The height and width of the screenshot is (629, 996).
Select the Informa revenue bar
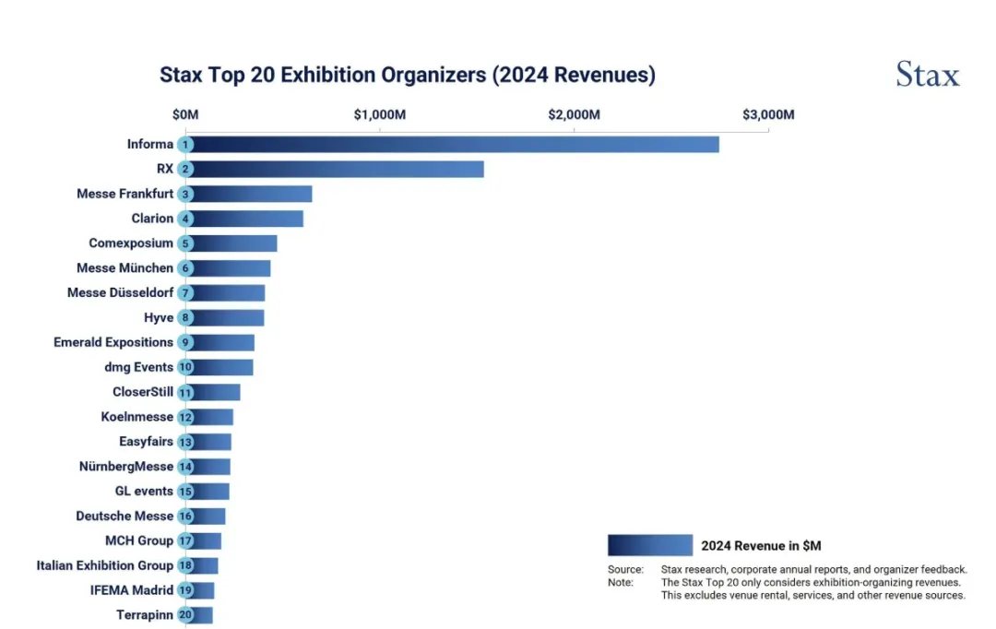pyautogui.click(x=452, y=144)
